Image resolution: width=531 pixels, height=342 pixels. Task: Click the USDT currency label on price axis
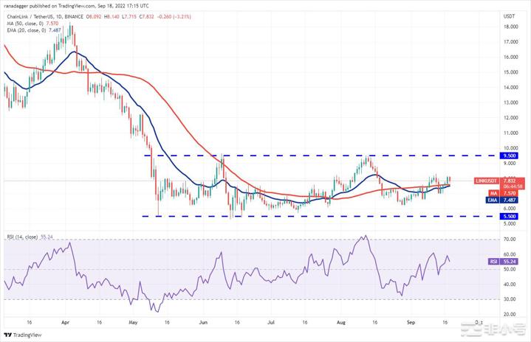tap(509, 15)
